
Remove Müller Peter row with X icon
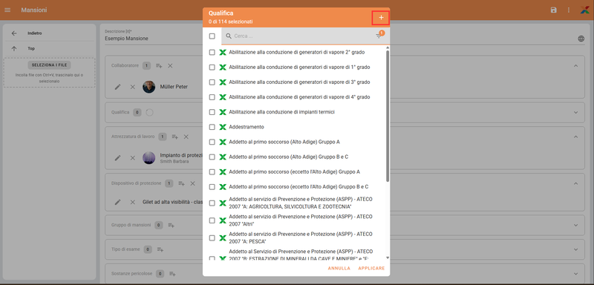click(x=133, y=87)
